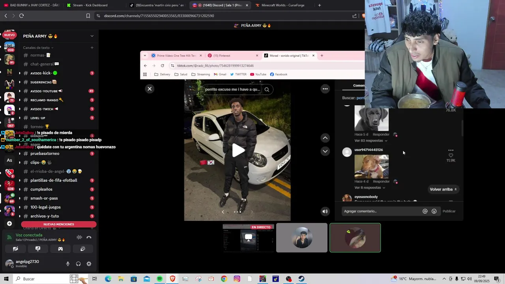Open Discord user settings gear
Screen dimensions: 505x284
[89, 264]
